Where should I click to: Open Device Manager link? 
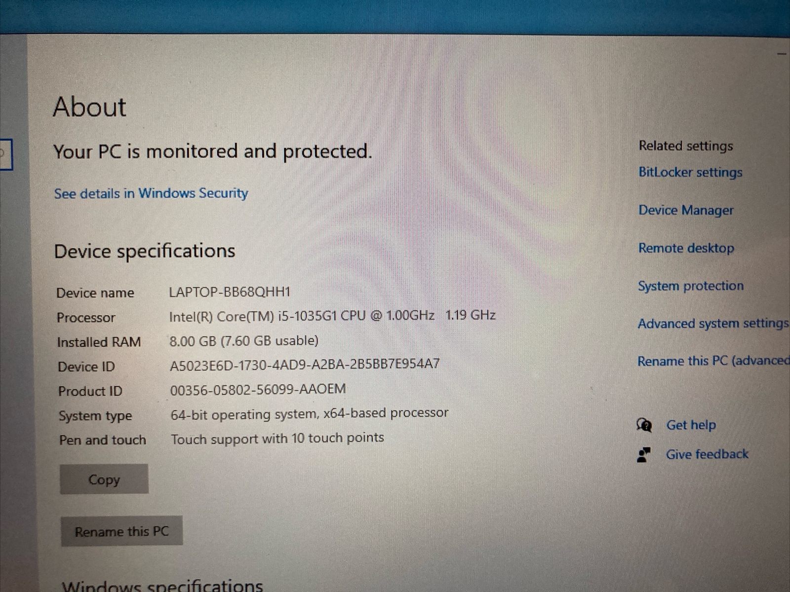[x=686, y=210]
